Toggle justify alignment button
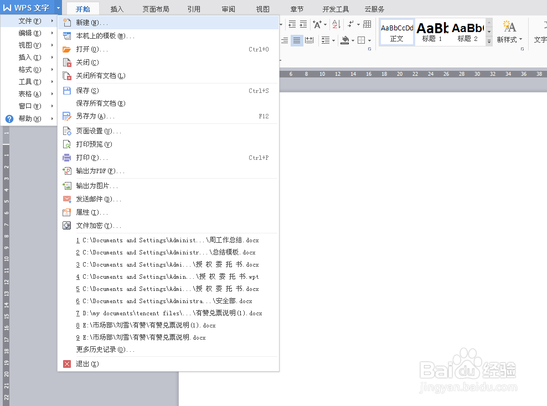 point(297,40)
